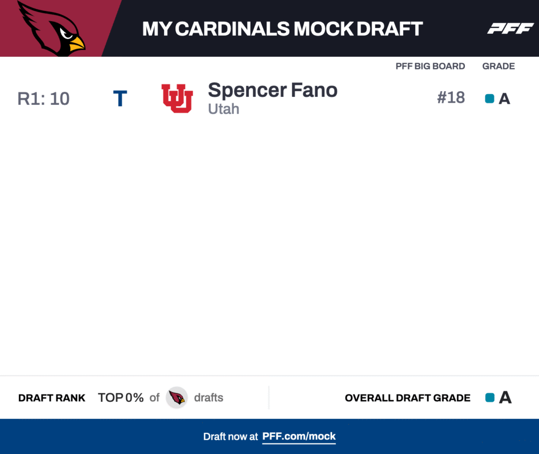This screenshot has height=454, width=539.
Task: Click the Utah Utes team logo
Action: [177, 98]
